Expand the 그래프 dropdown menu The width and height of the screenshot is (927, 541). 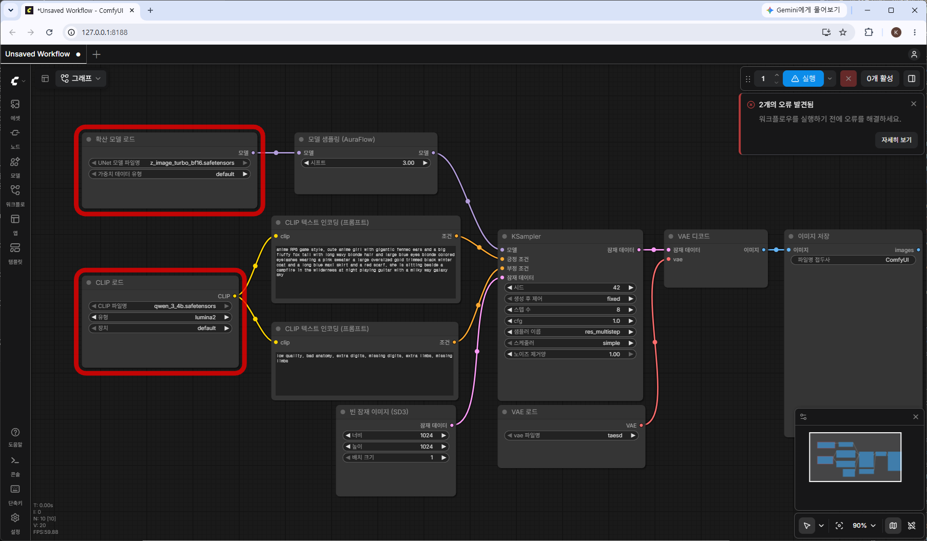click(81, 79)
